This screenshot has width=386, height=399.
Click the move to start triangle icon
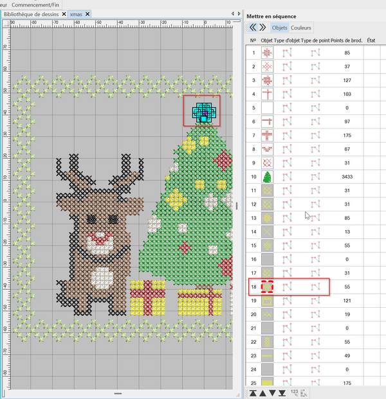tap(253, 393)
